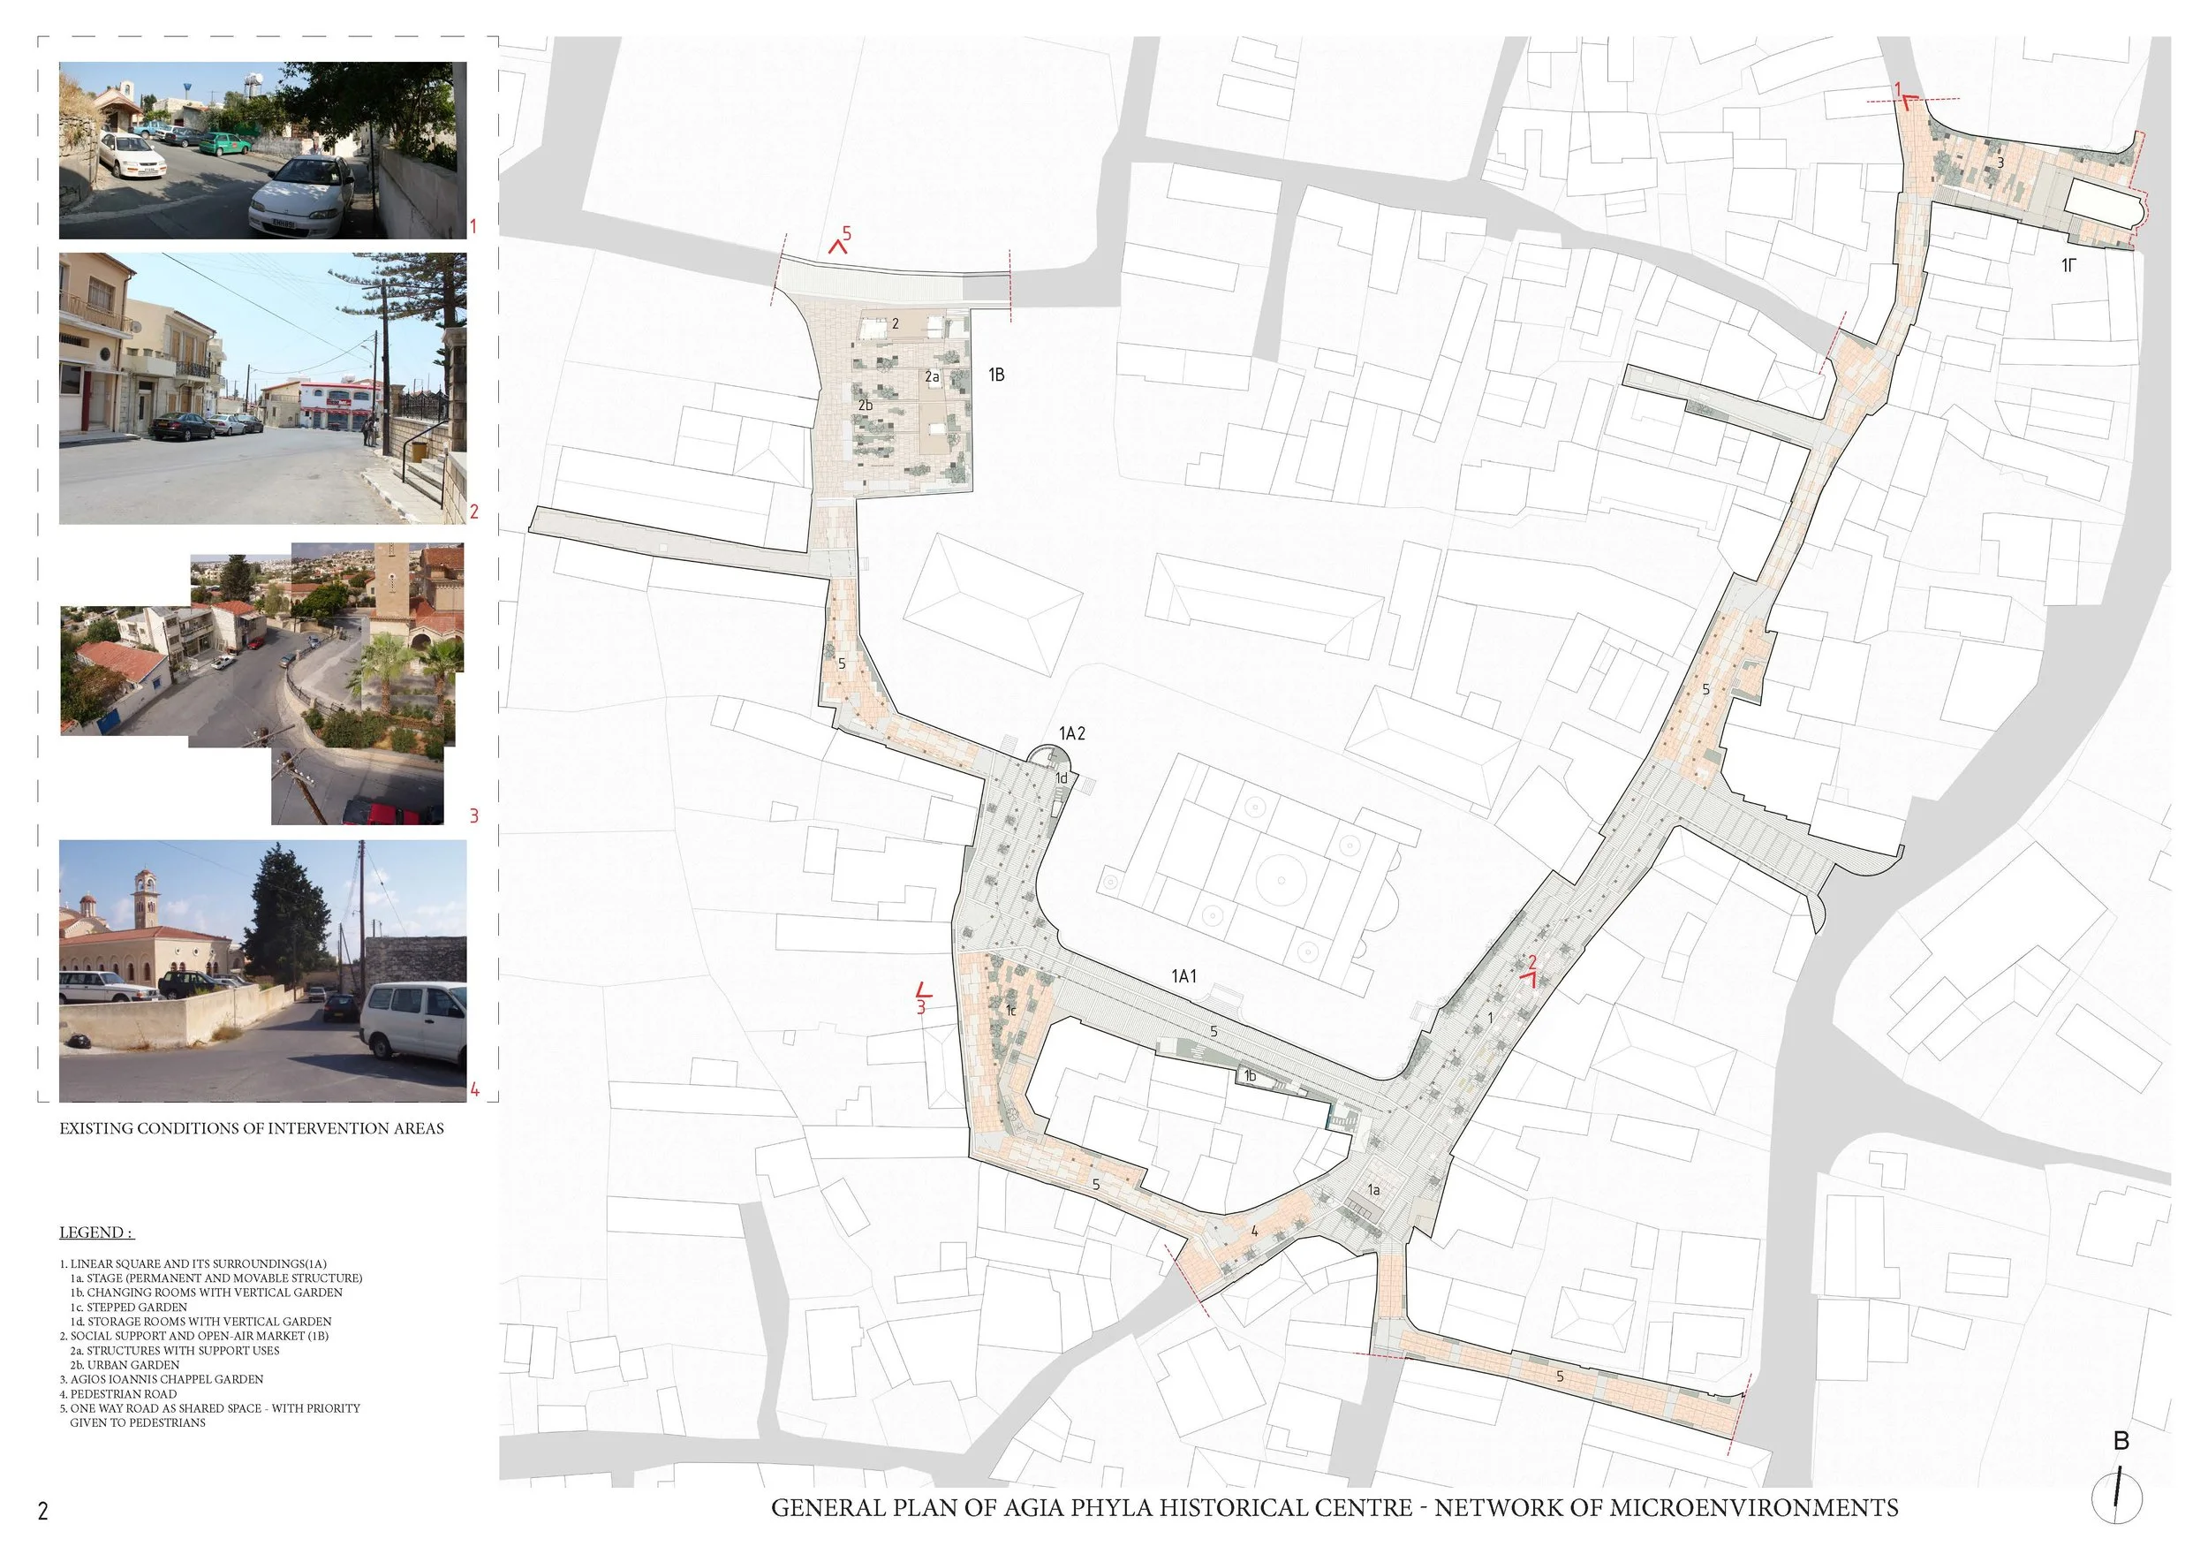Click the 1B area label

pos(996,374)
